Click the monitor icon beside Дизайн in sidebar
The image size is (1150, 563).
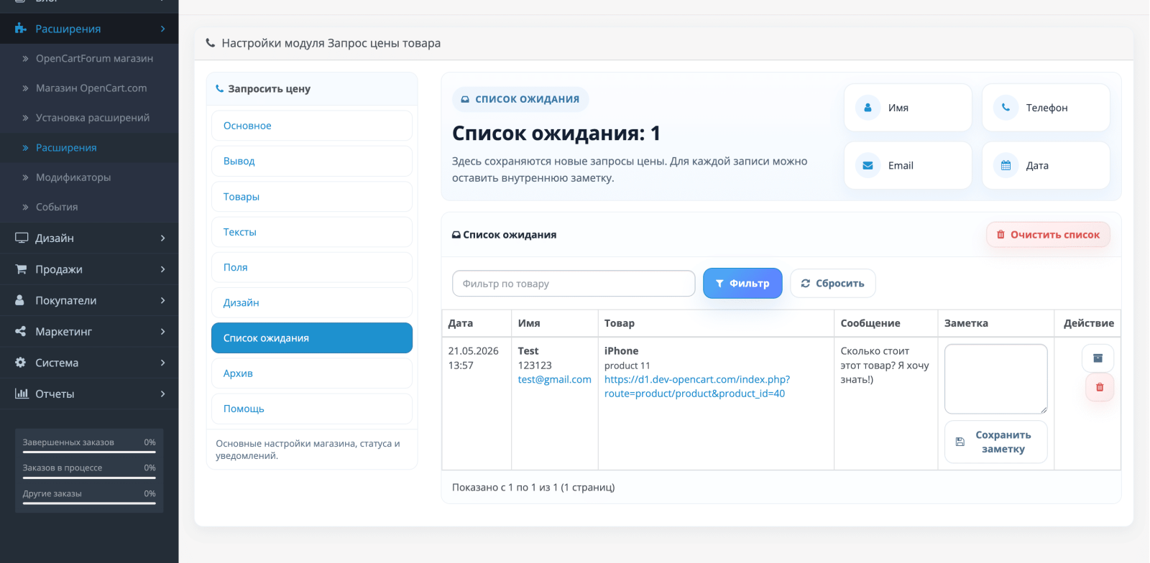coord(22,238)
